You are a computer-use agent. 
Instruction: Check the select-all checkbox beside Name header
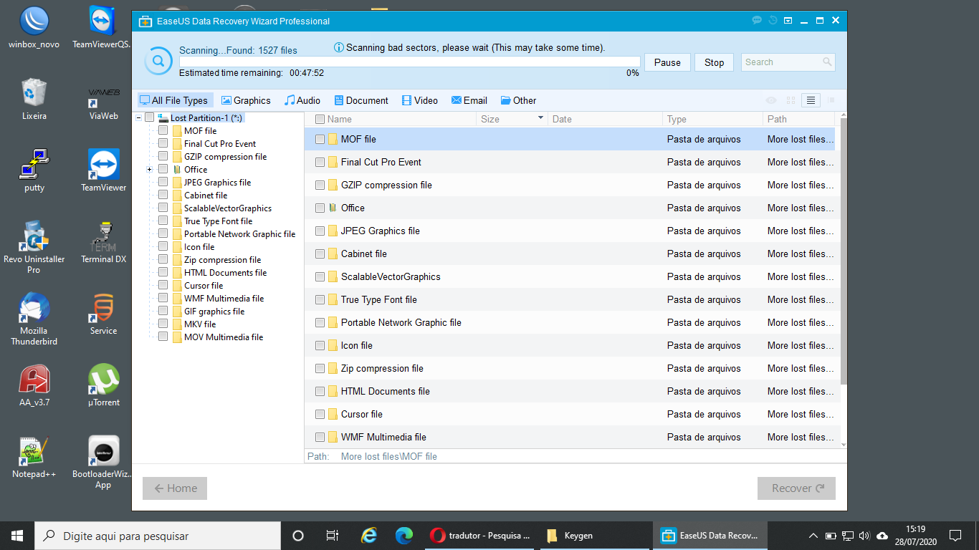point(320,120)
